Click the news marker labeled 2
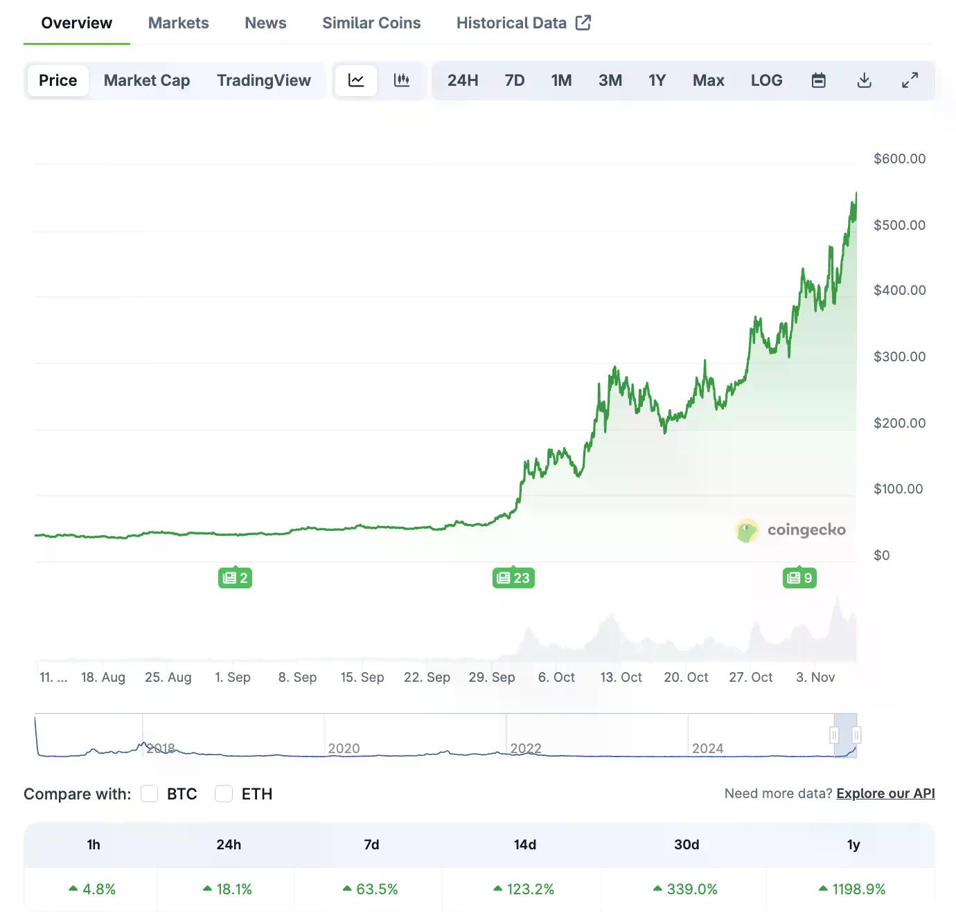Screen dimensions: 956x922 tap(235, 578)
